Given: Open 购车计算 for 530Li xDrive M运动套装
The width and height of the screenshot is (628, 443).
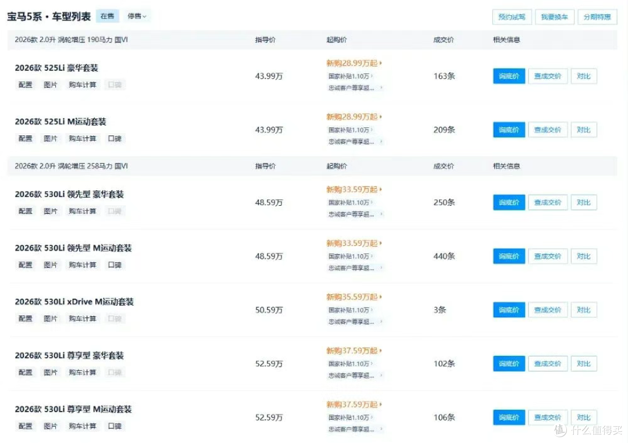Looking at the screenshot, I should [83, 319].
